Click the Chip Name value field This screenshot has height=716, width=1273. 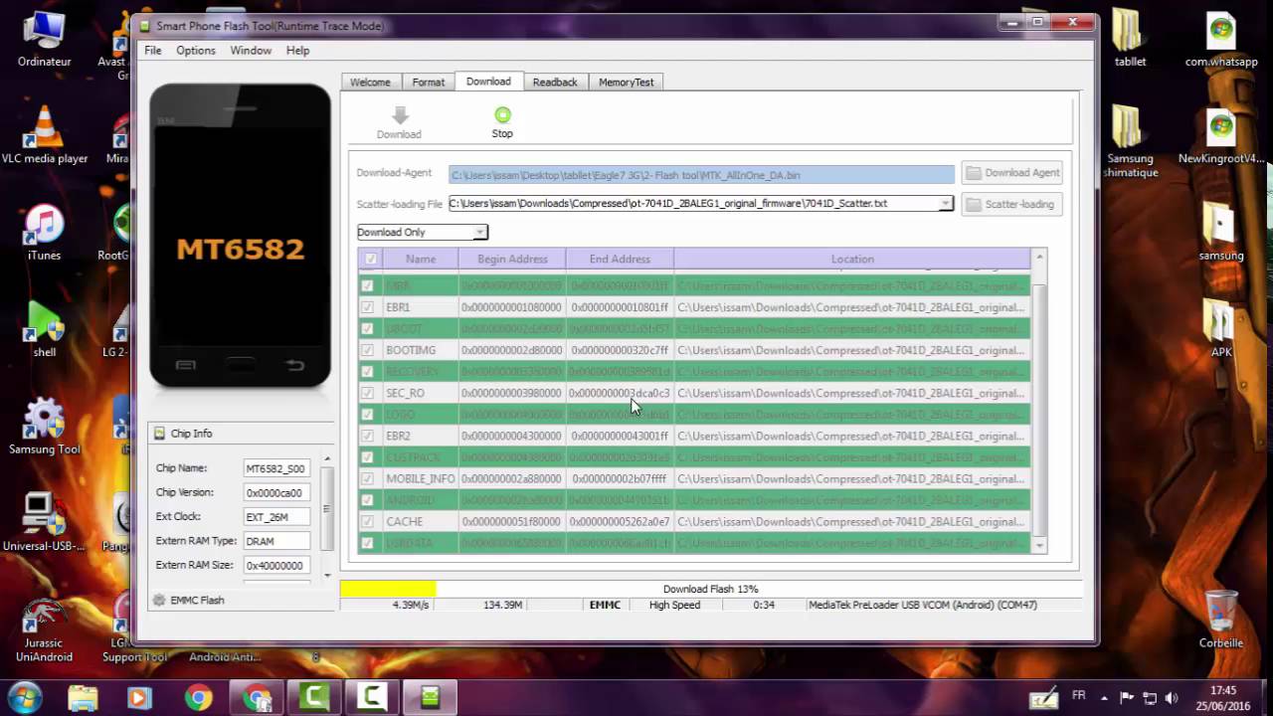(x=276, y=468)
